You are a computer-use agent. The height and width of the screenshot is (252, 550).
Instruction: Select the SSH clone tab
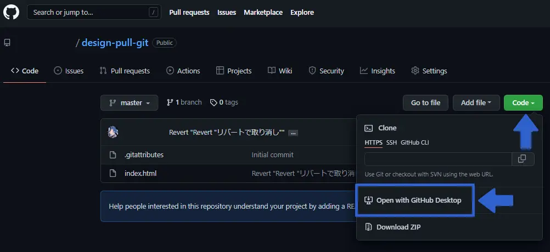391,142
